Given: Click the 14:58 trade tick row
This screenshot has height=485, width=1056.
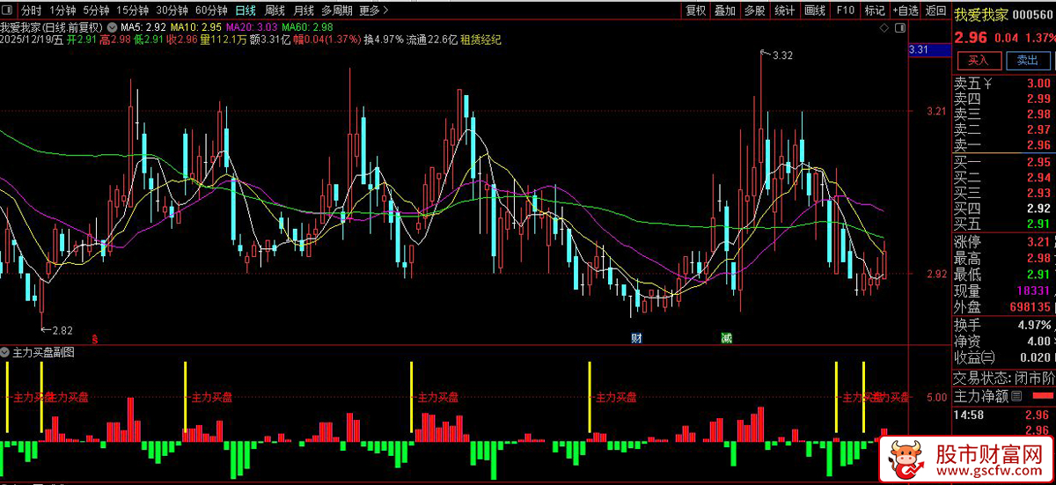Looking at the screenshot, I should pos(1004,414).
